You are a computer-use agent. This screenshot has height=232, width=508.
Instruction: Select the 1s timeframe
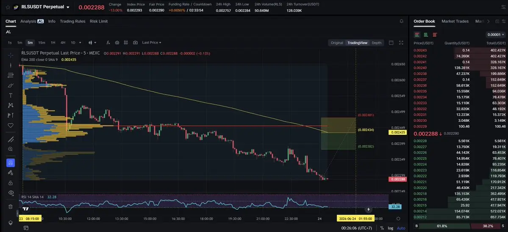tap(10, 43)
